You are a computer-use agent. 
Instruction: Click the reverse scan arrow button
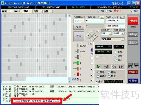click(x=106, y=67)
